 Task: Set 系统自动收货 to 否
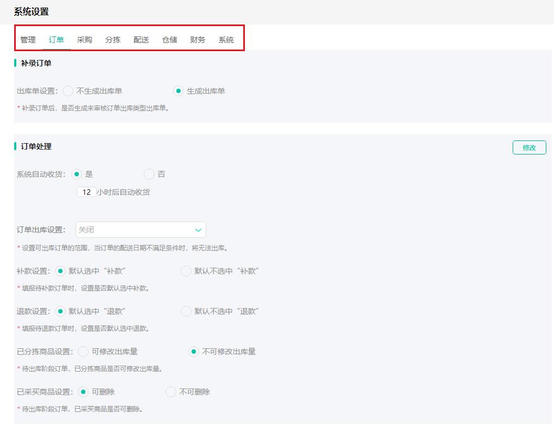pos(149,174)
